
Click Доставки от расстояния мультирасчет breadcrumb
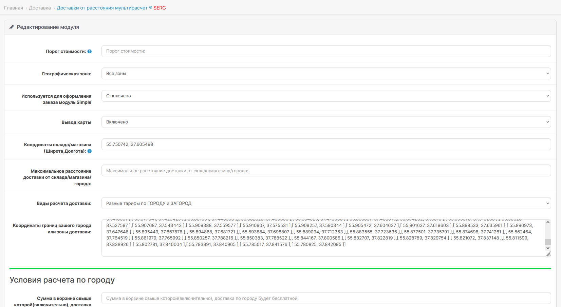coord(102,8)
